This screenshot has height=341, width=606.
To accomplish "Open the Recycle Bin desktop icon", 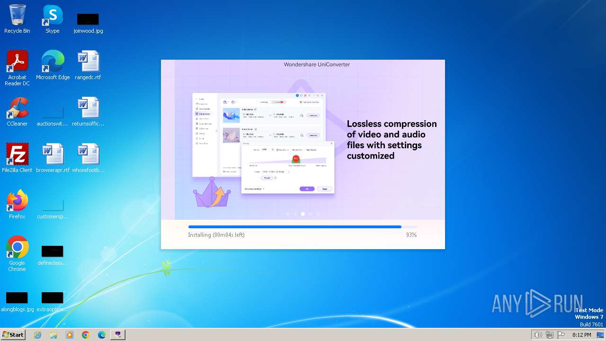I will [x=17, y=19].
